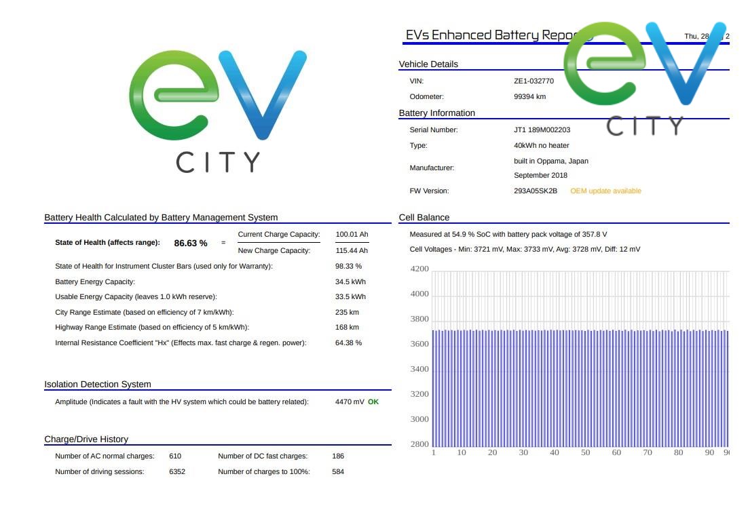Click the "235 km" city range value
748x510 pixels.
click(x=348, y=312)
